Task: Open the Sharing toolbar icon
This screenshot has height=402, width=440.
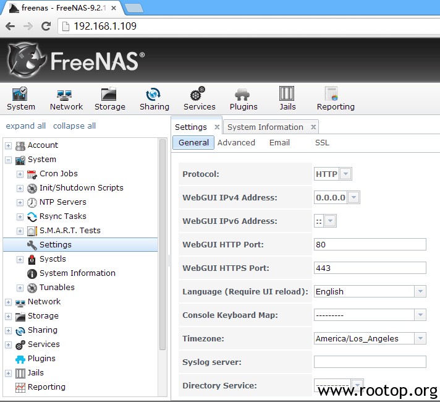Action: tap(154, 98)
